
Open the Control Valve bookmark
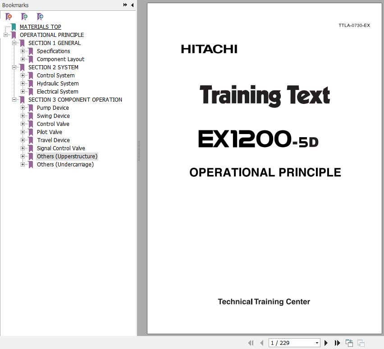(x=53, y=124)
